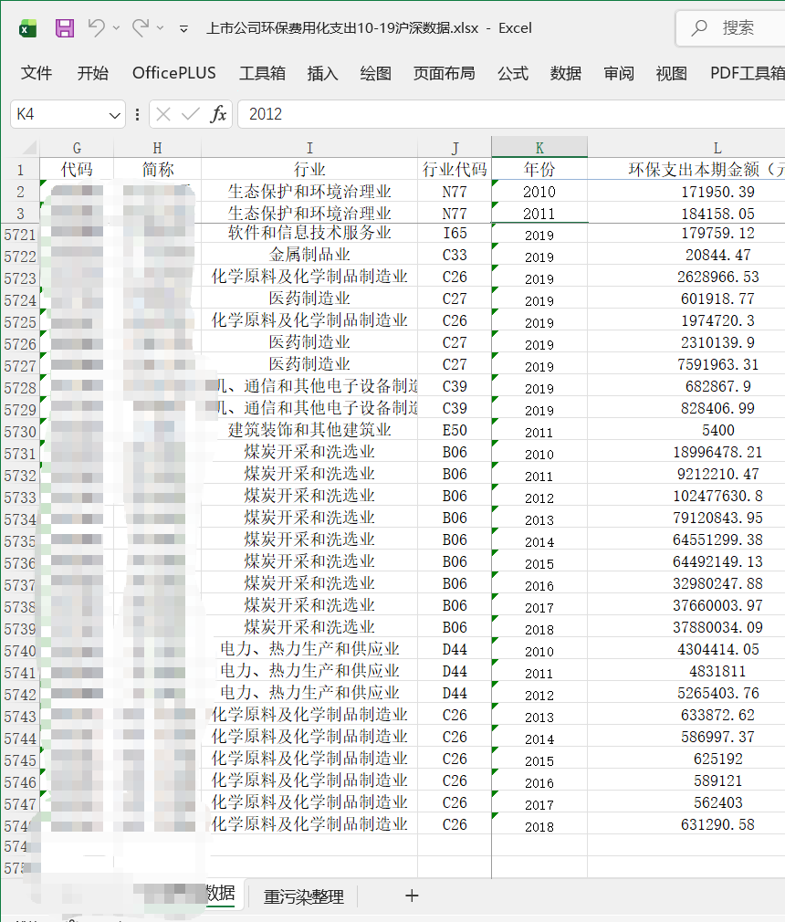Click the Excel app icon
The width and height of the screenshot is (785, 922).
coord(27,28)
